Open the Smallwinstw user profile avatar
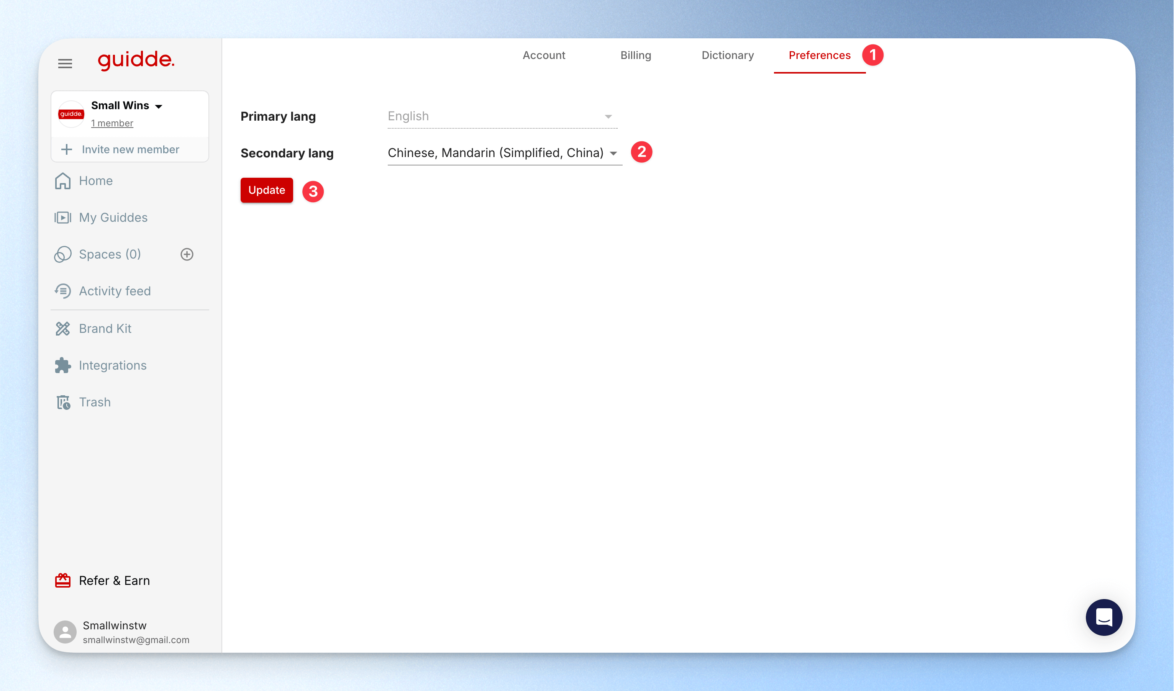Screen dimensions: 1174x691 pyautogui.click(x=65, y=632)
